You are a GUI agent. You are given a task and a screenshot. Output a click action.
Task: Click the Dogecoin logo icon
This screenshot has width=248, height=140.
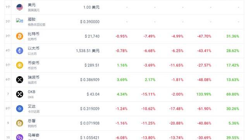coord(20,123)
